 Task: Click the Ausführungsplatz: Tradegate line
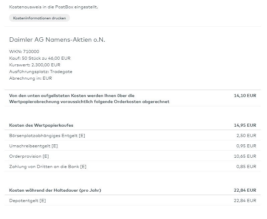[40, 71]
